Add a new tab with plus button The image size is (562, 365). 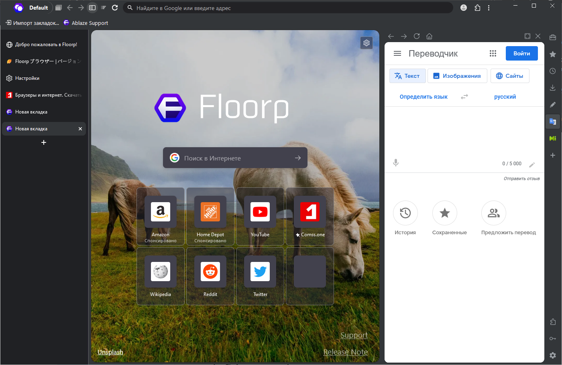[x=44, y=142]
